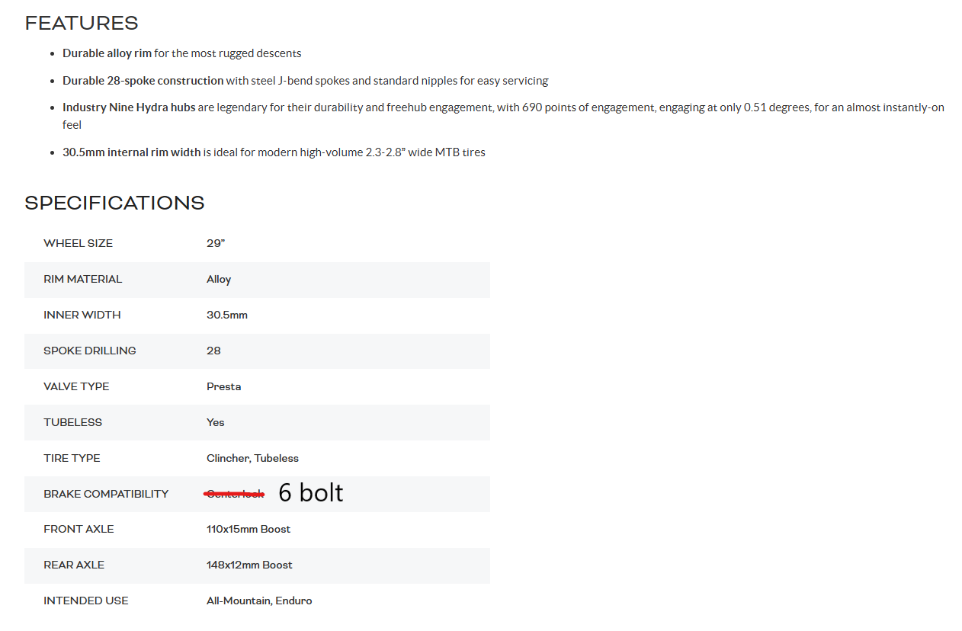Click "Industry Nine Hydra hubs" bold text

(x=129, y=107)
